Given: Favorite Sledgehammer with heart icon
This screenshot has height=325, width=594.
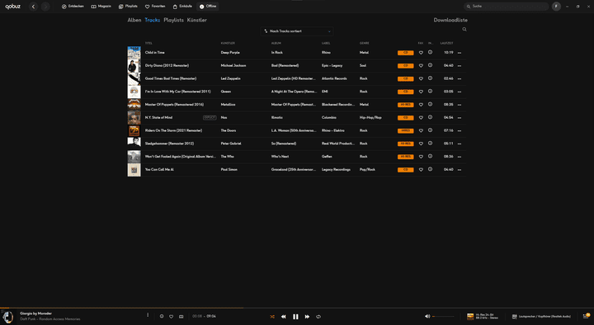Looking at the screenshot, I should 421,144.
